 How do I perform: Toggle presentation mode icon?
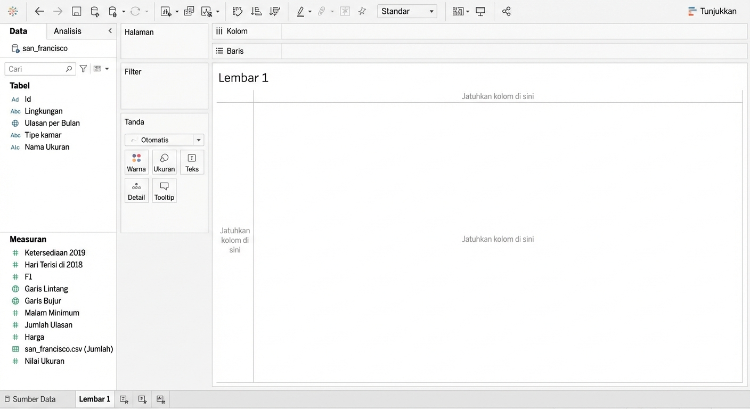[x=480, y=11]
